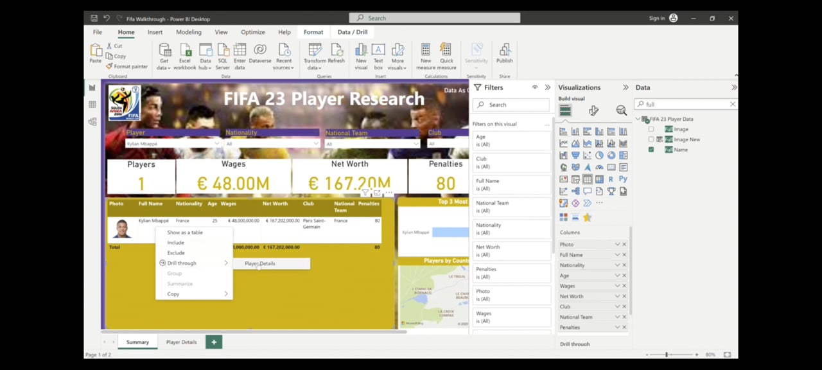This screenshot has width=822, height=370.
Task: Open the Photo column chevron menu
Action: (617, 245)
